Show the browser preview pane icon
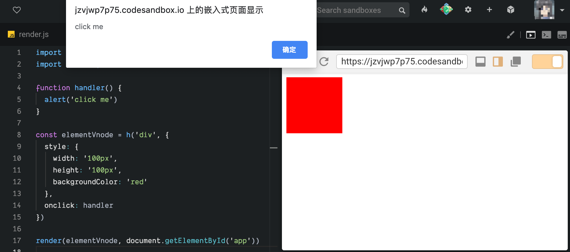570x252 pixels. coord(531,35)
